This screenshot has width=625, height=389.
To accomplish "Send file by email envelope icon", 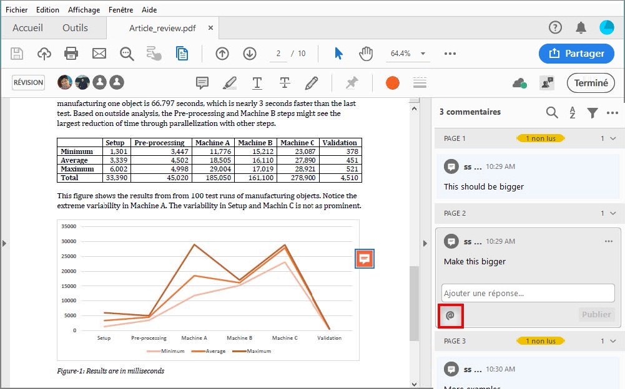I will click(x=99, y=54).
